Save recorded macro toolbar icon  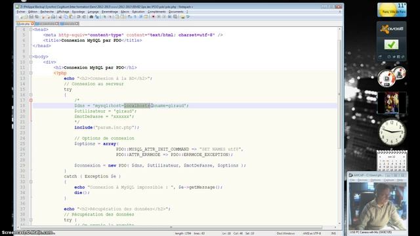coord(175,17)
